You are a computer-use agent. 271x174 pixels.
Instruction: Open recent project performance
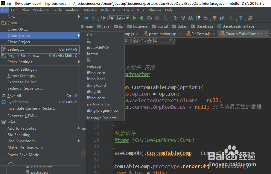(x=98, y=104)
